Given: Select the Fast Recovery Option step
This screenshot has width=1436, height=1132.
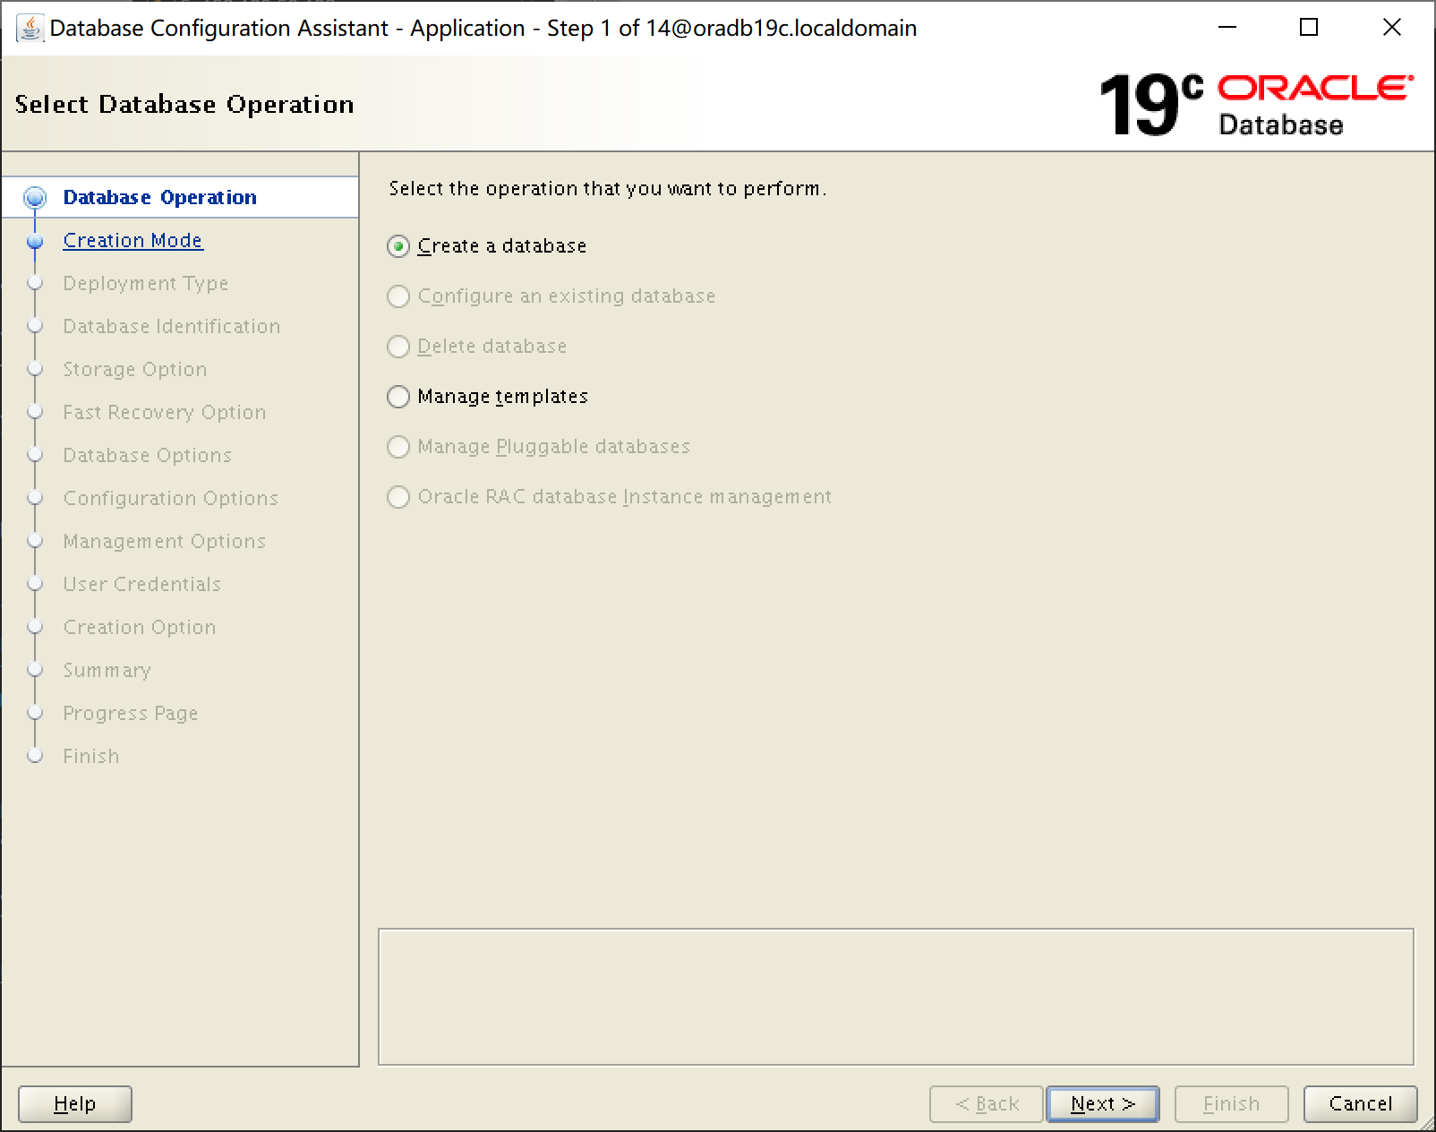Looking at the screenshot, I should click(165, 412).
